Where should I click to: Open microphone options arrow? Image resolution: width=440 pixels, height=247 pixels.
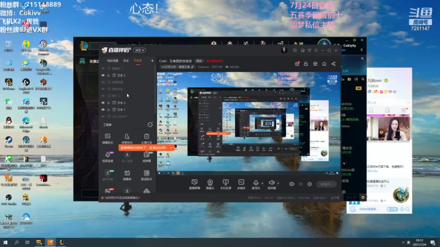(x=262, y=183)
